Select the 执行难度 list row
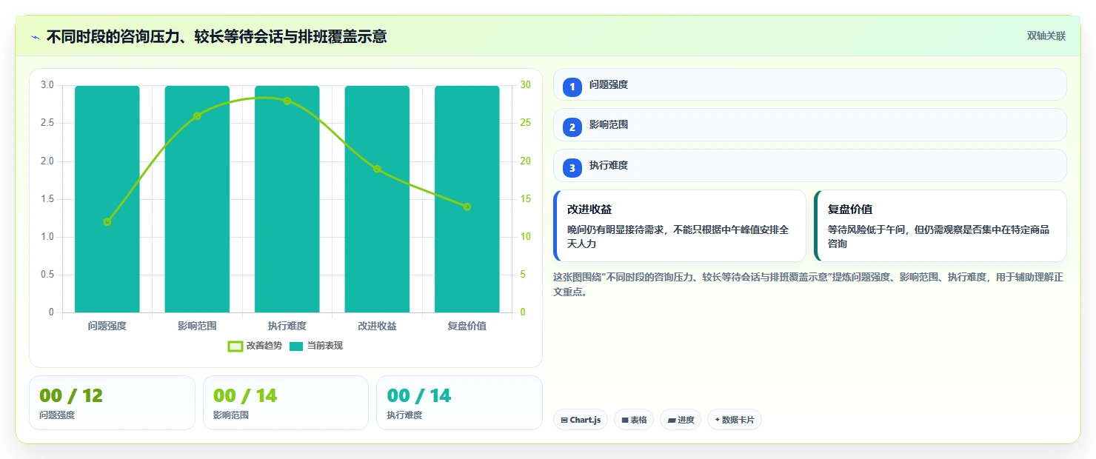The width and height of the screenshot is (1096, 459). coord(810,165)
